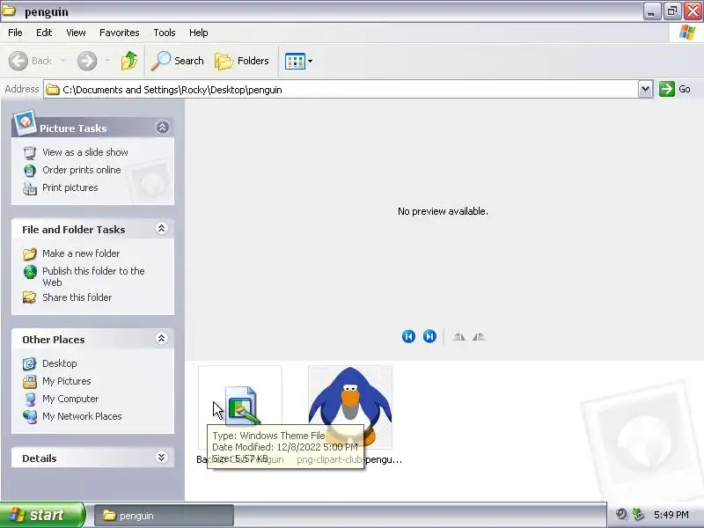Screen dimensions: 704x528
Task: Click the penguin taskbar button
Action: (165, 516)
